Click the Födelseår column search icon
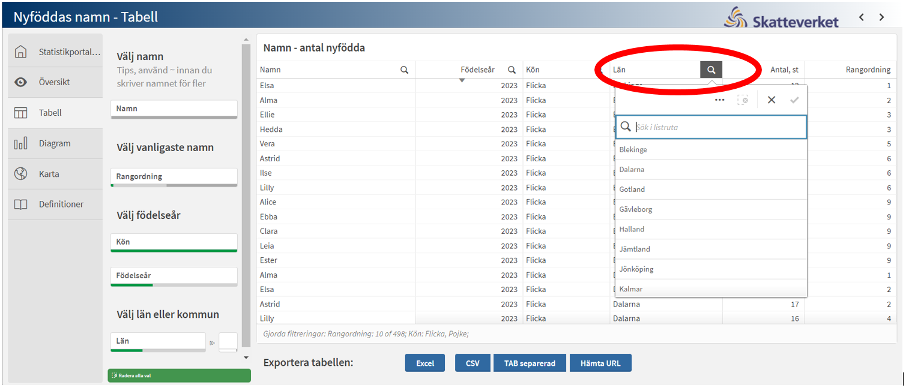The width and height of the screenshot is (906, 388). pos(512,70)
